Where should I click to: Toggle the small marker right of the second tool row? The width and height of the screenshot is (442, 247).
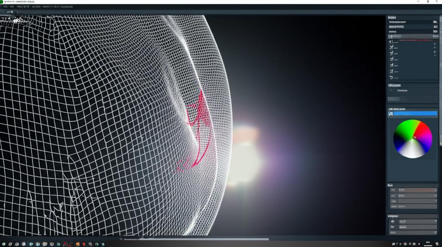pyautogui.click(x=435, y=47)
